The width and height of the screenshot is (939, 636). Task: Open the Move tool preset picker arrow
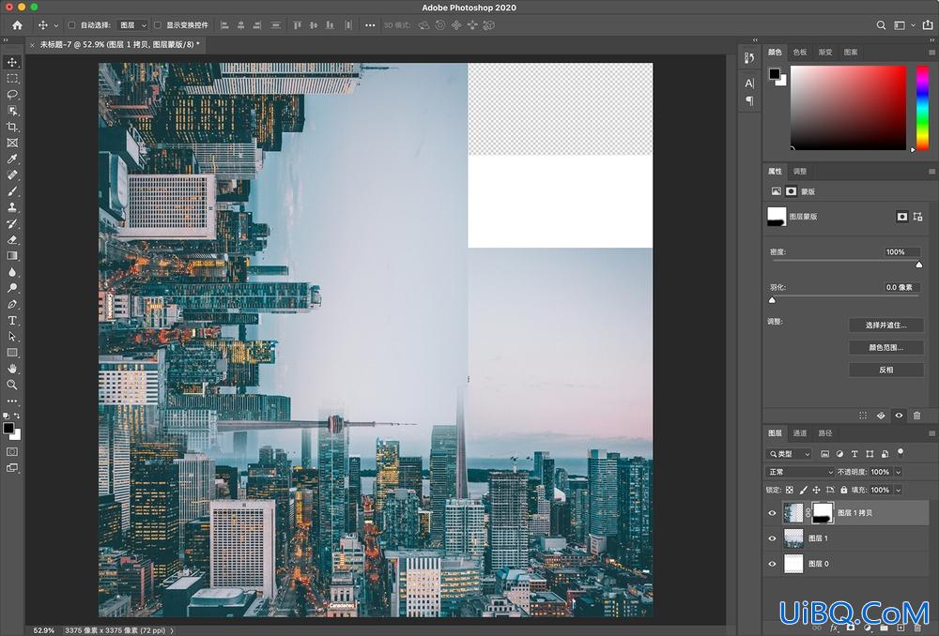coord(55,25)
